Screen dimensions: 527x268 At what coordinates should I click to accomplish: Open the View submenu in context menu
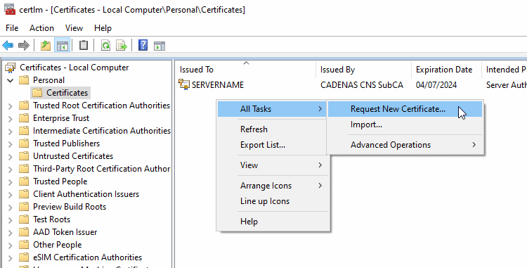pos(273,165)
